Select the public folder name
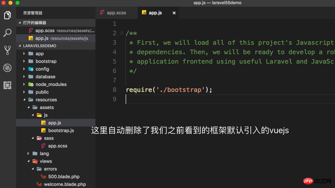Image resolution: width=335 pixels, height=188 pixels. pyautogui.click(x=42, y=92)
